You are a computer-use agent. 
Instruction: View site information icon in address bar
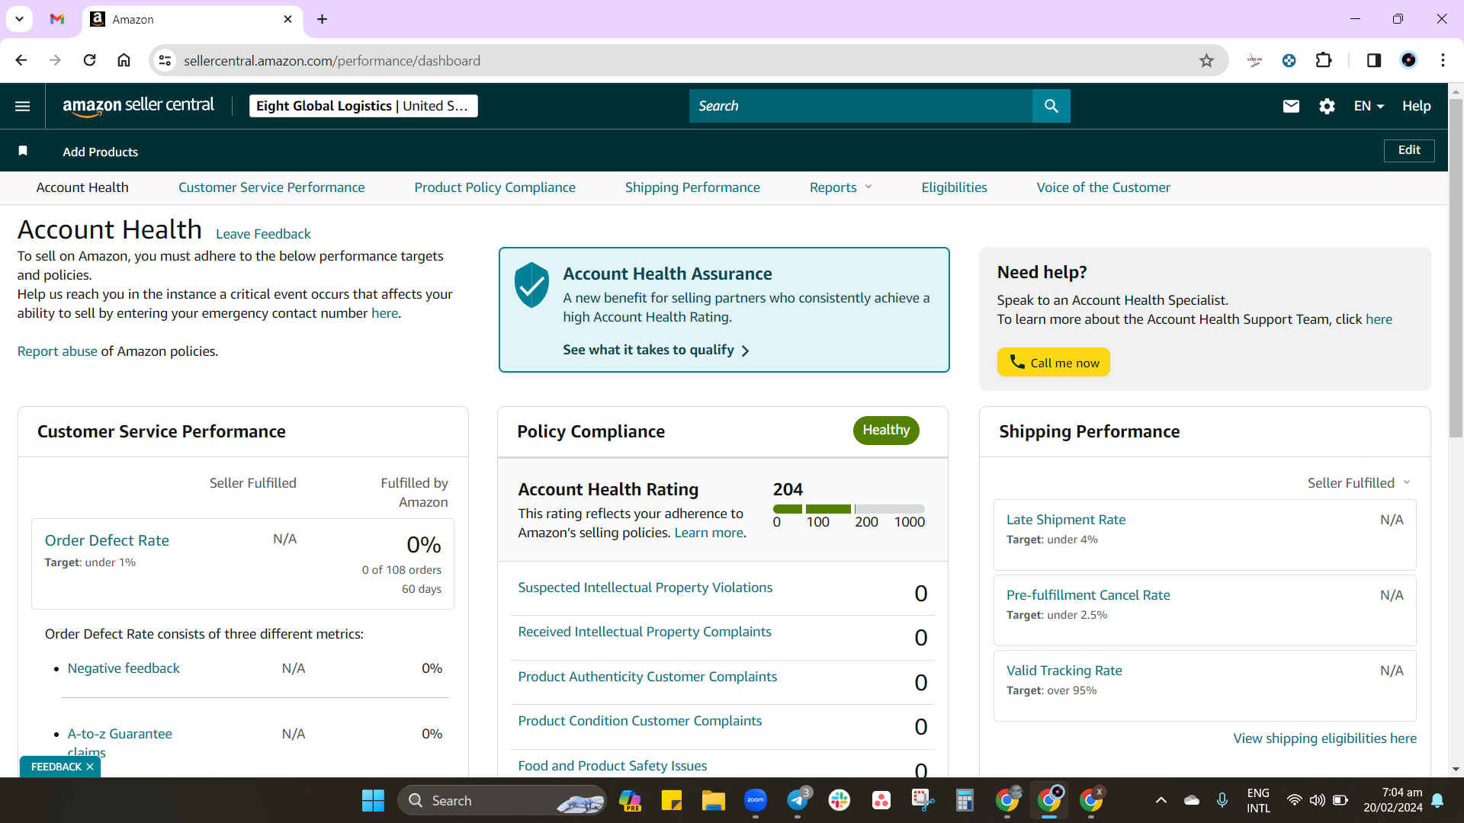165,60
